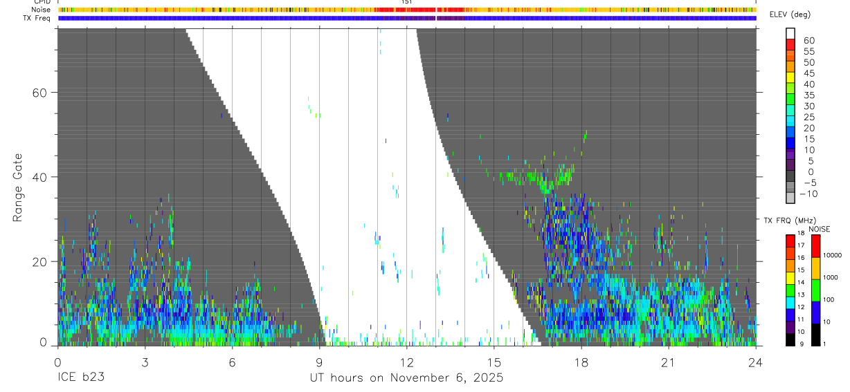Screen dimensions: 850x392
Task: Choose the cyan 12–13 TX FRQ swatch
Action: 790,302
